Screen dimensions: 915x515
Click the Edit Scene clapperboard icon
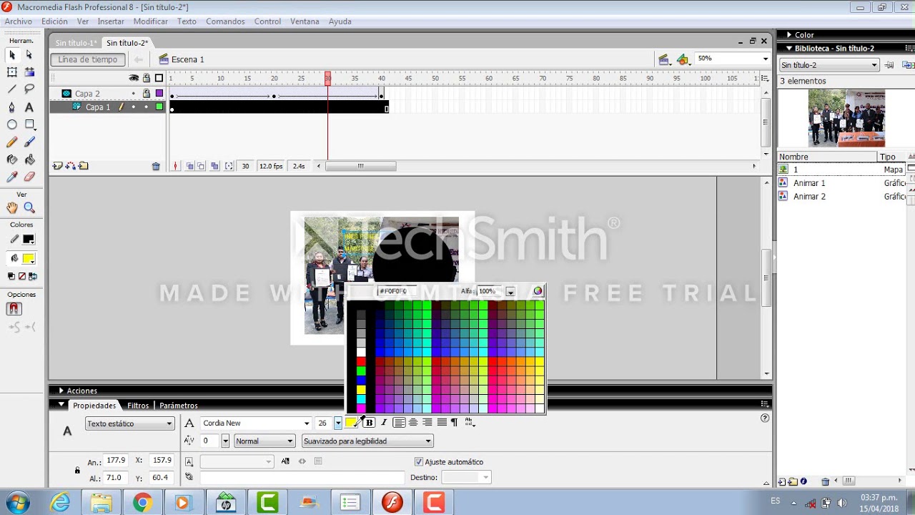pyautogui.click(x=663, y=59)
